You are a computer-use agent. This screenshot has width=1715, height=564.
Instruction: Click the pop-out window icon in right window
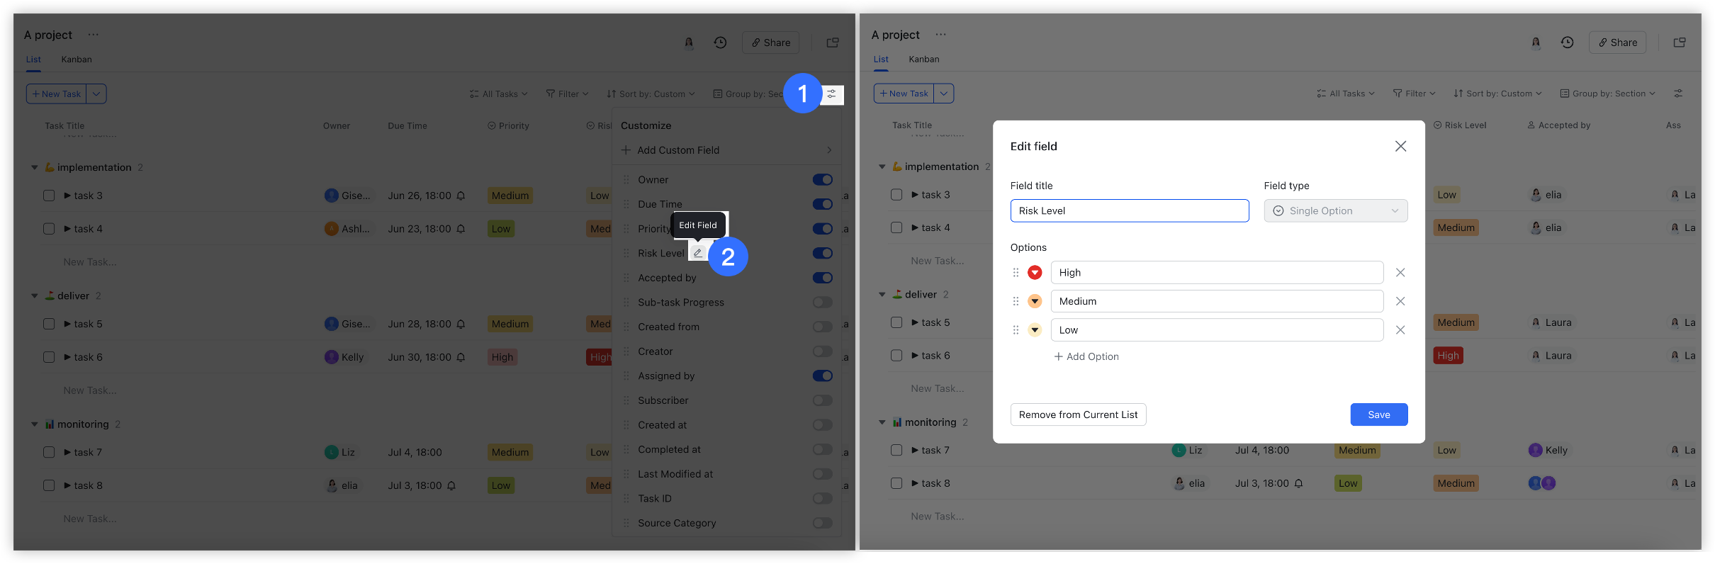(1680, 43)
